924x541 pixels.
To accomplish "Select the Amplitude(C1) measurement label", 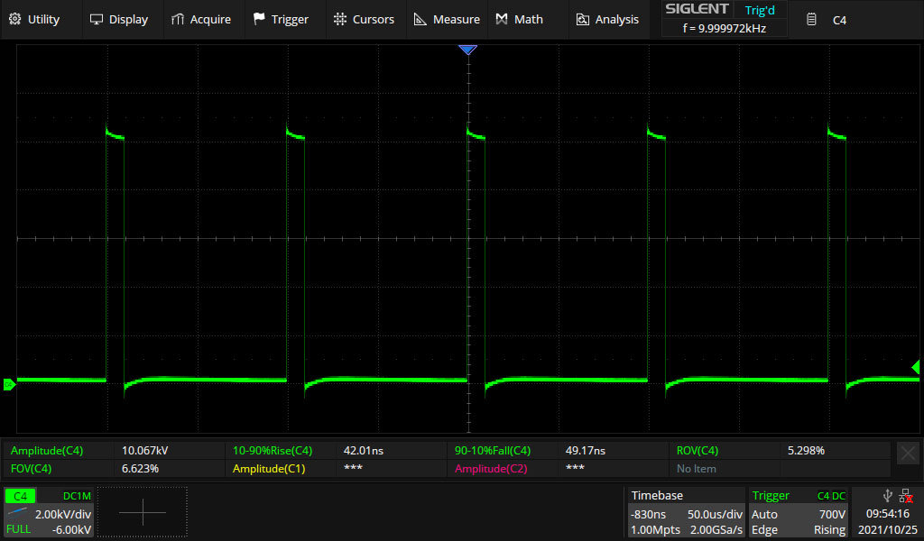I will point(269,469).
